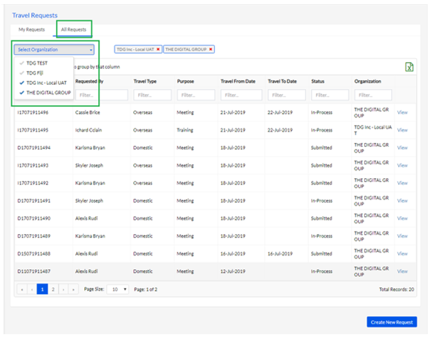Image resolution: width=436 pixels, height=339 pixels.
Task: Click the Requested By filter field
Action: coord(101,95)
